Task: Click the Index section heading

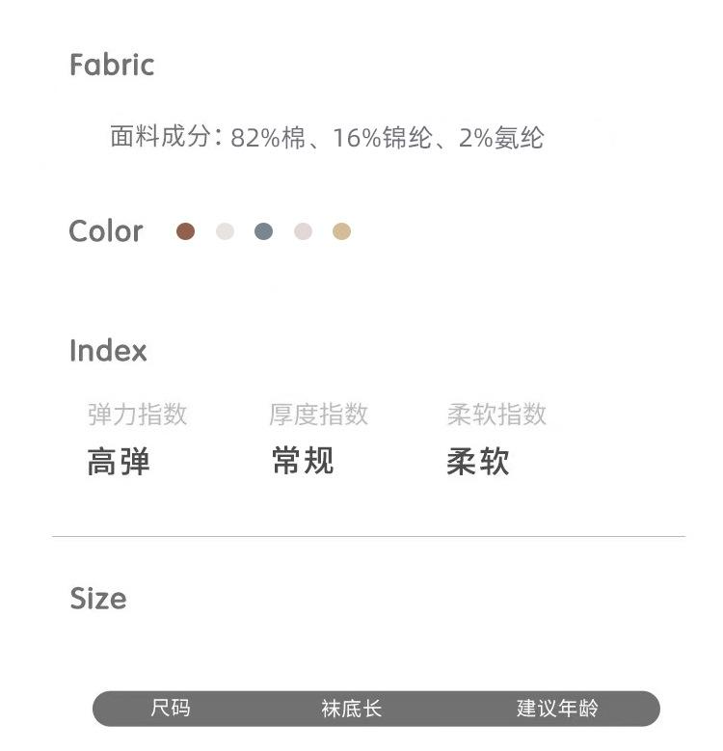Action: click(x=108, y=351)
